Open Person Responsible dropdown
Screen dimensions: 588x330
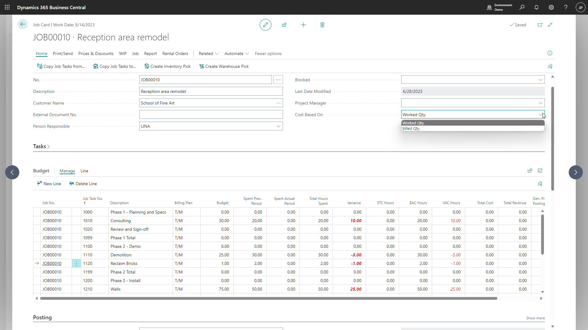click(x=278, y=126)
